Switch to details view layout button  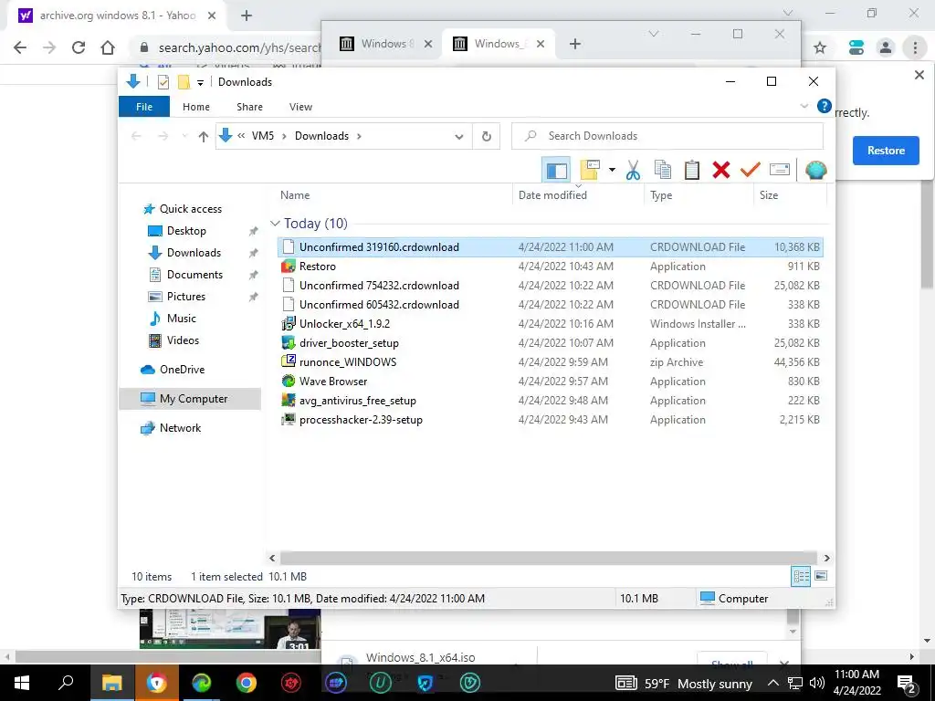point(801,576)
